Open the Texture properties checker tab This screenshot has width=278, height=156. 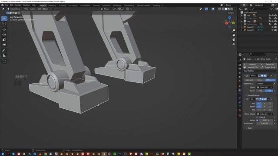click(x=240, y=116)
